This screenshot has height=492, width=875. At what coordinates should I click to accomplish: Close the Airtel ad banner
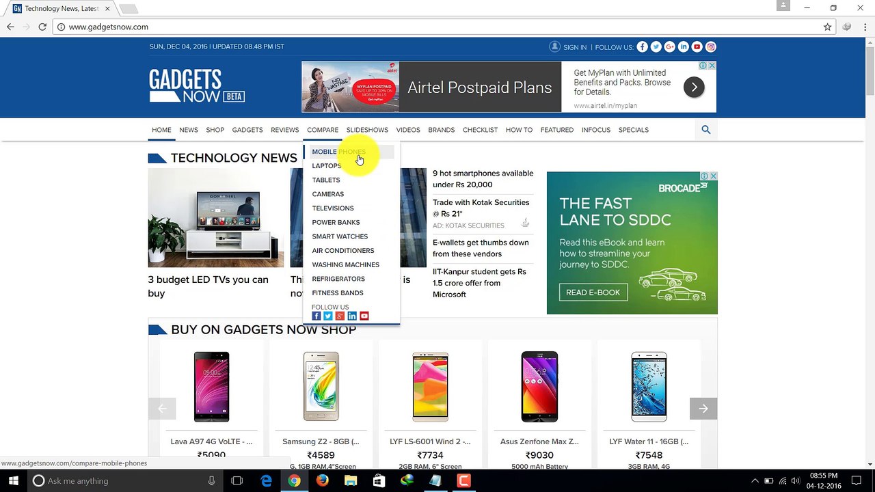(x=712, y=66)
